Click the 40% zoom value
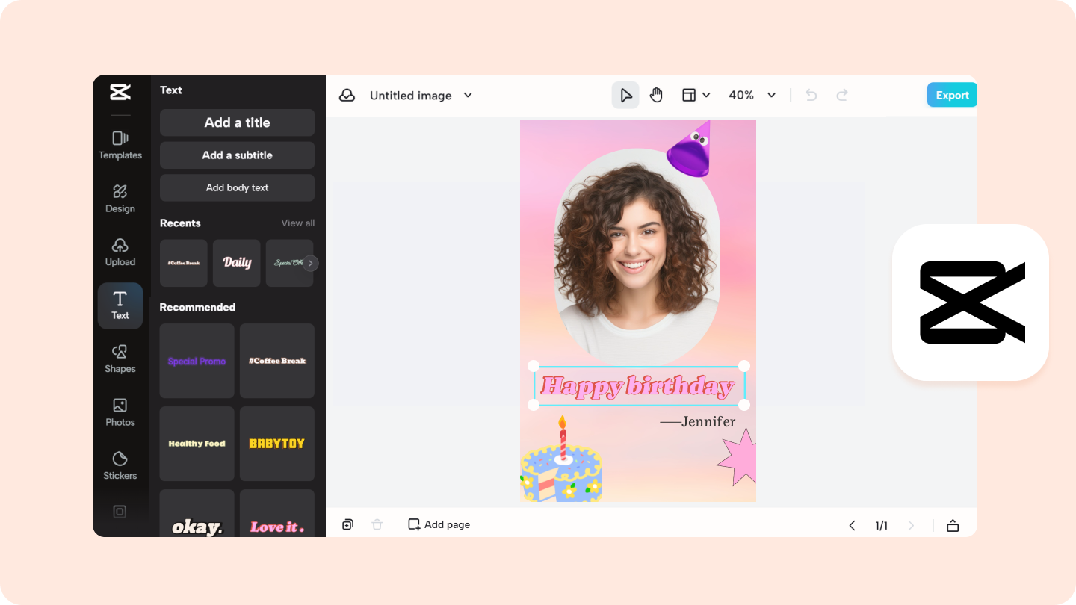1076x605 pixels. pyautogui.click(x=741, y=95)
